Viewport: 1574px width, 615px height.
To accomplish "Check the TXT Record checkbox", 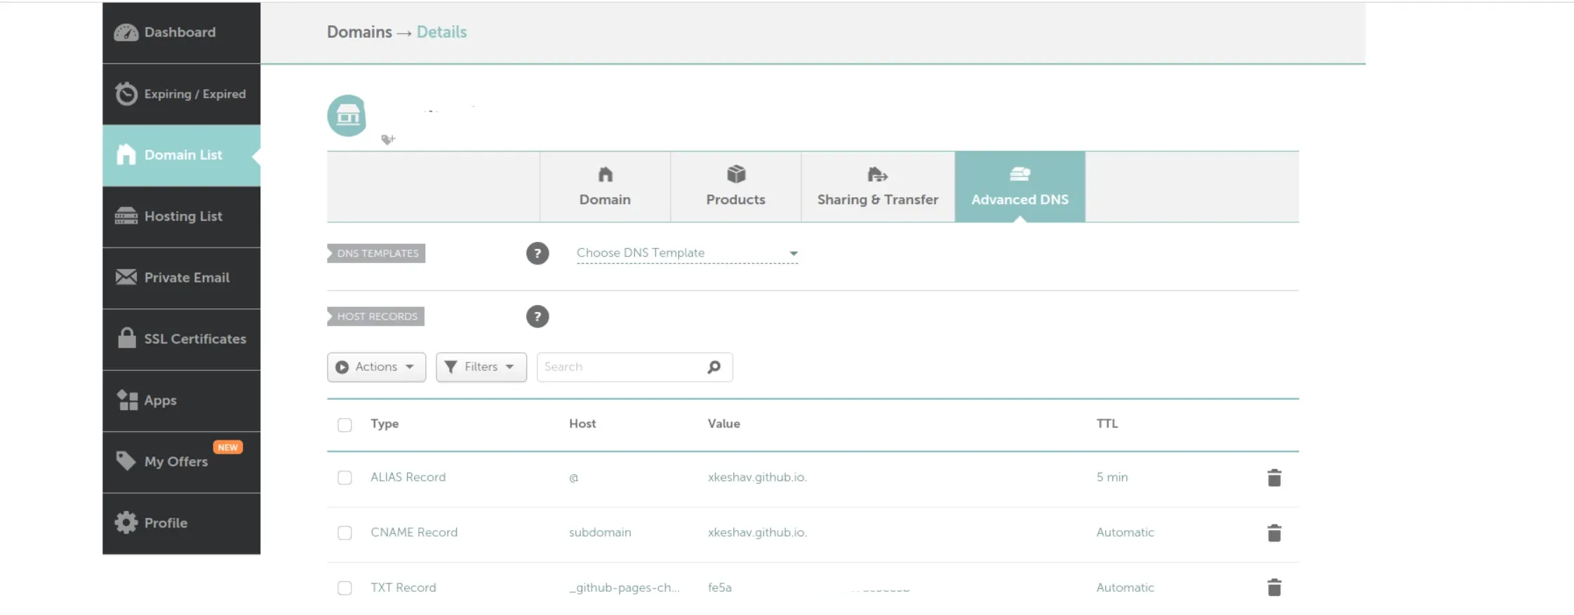I will (x=345, y=588).
